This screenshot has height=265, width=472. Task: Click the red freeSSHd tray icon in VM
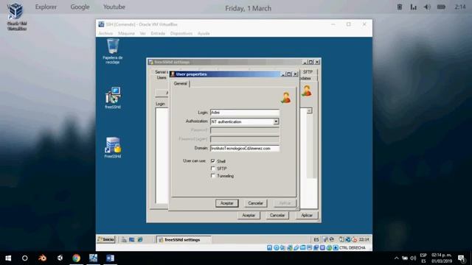(354, 239)
